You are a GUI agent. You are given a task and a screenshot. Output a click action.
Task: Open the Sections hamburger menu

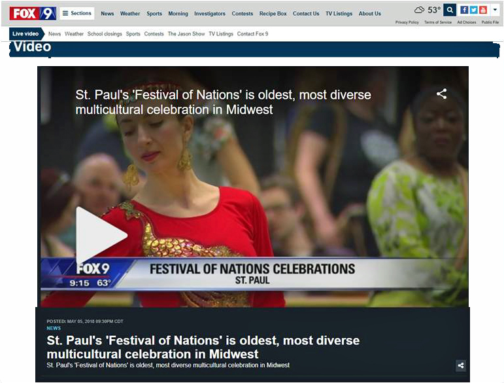click(77, 13)
